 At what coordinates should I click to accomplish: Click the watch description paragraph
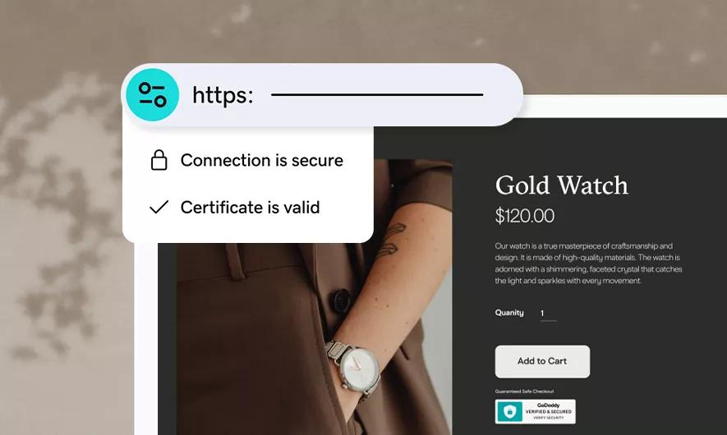tap(588, 263)
